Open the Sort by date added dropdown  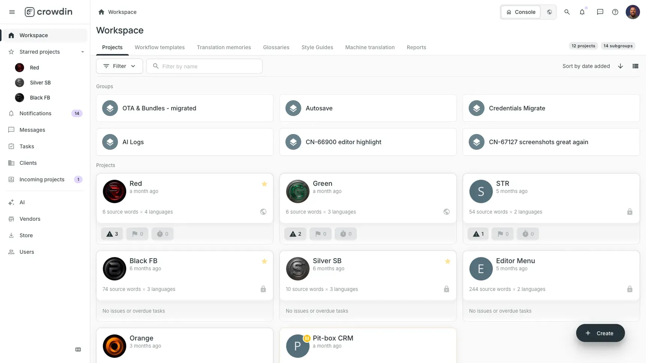[586, 66]
